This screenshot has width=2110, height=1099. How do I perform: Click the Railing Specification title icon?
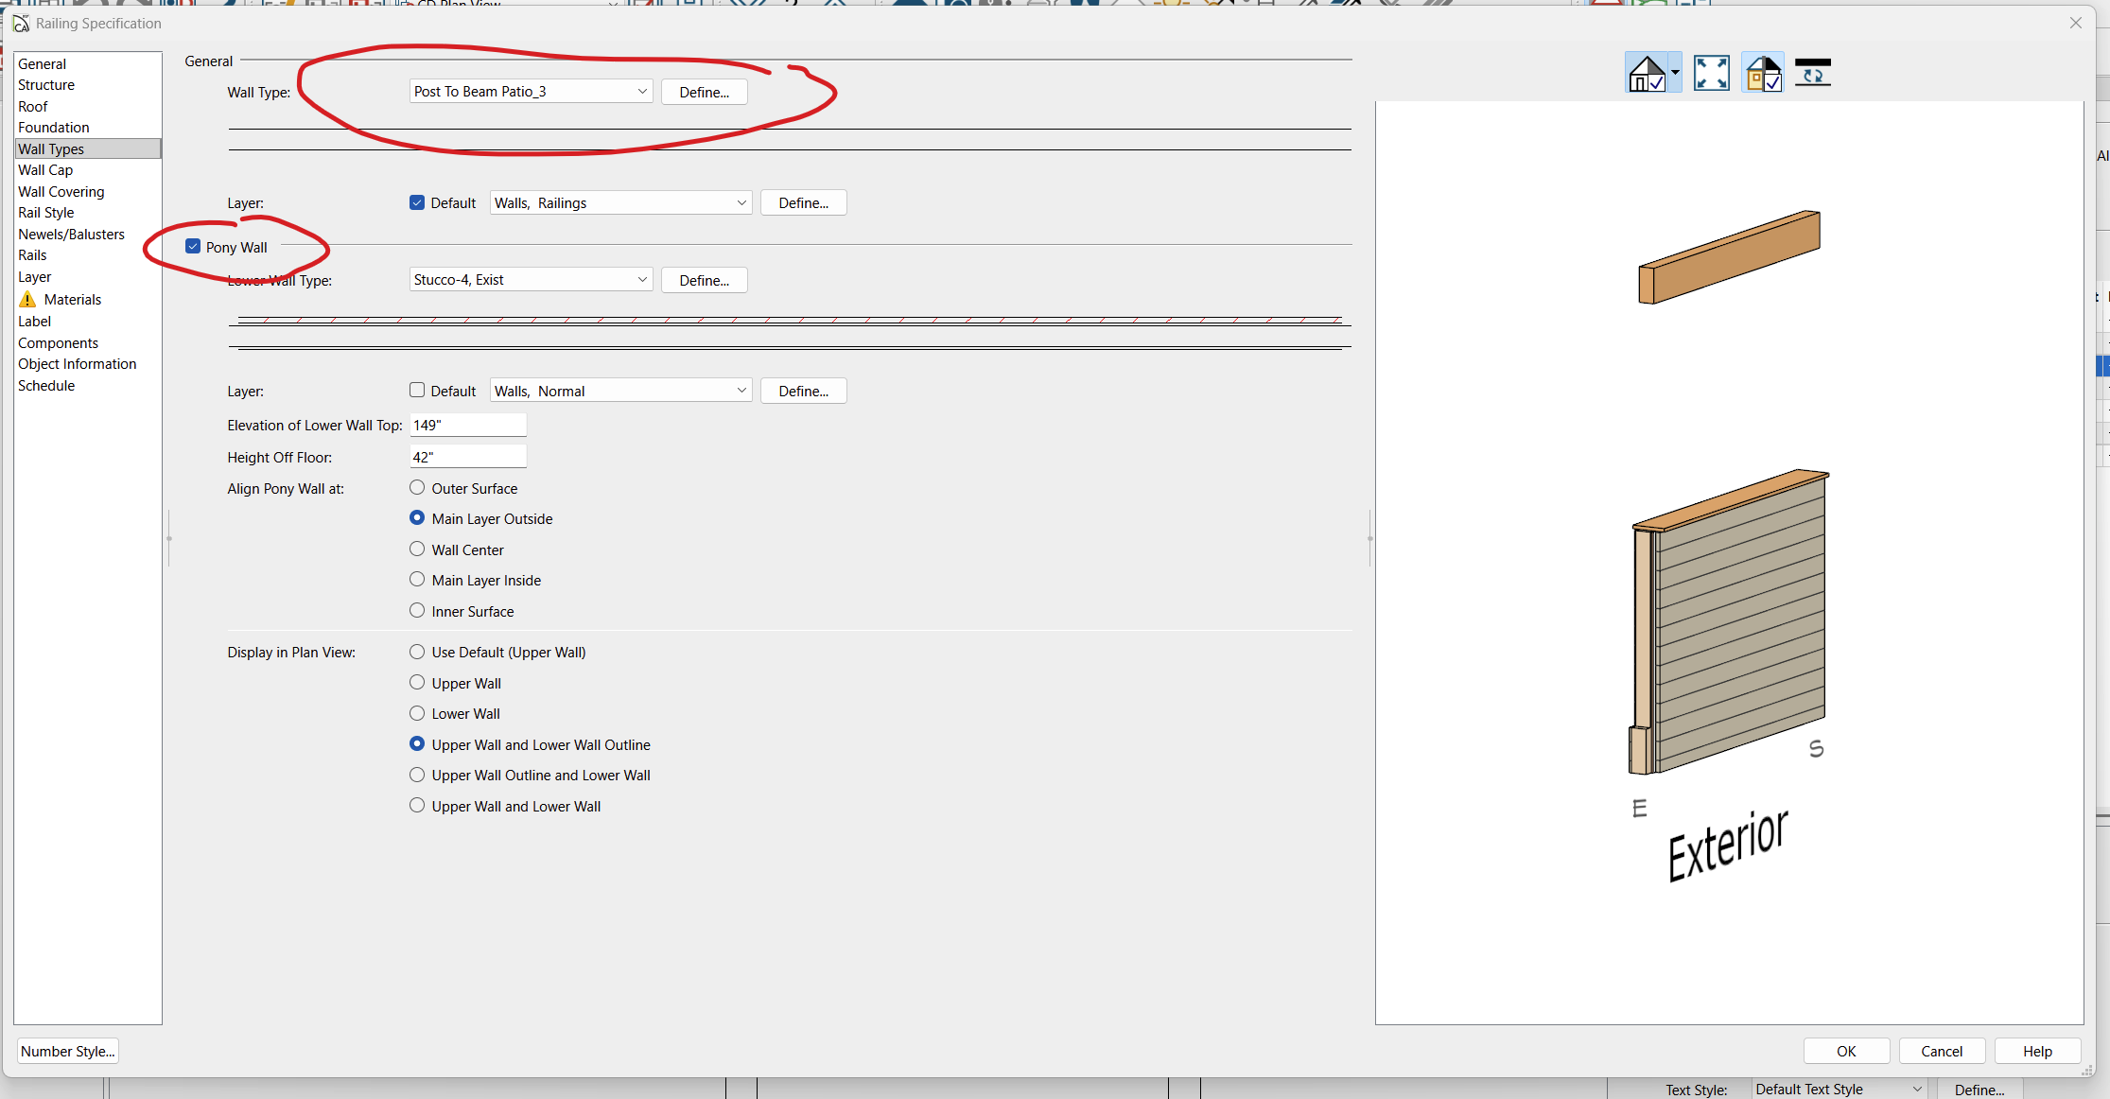[21, 23]
